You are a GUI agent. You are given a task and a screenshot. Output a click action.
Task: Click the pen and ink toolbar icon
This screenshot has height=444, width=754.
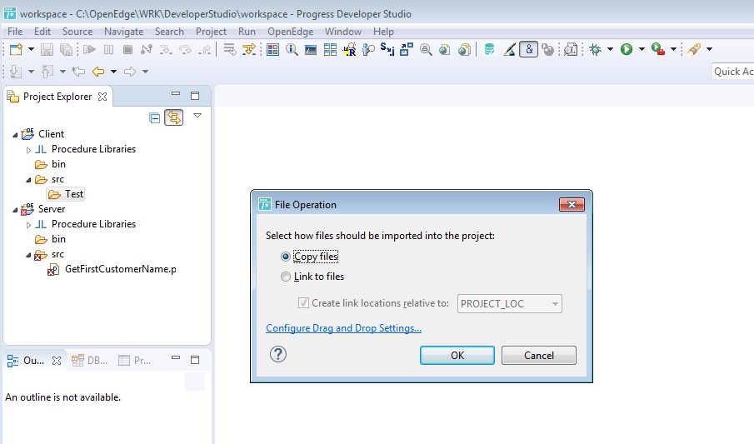point(509,49)
